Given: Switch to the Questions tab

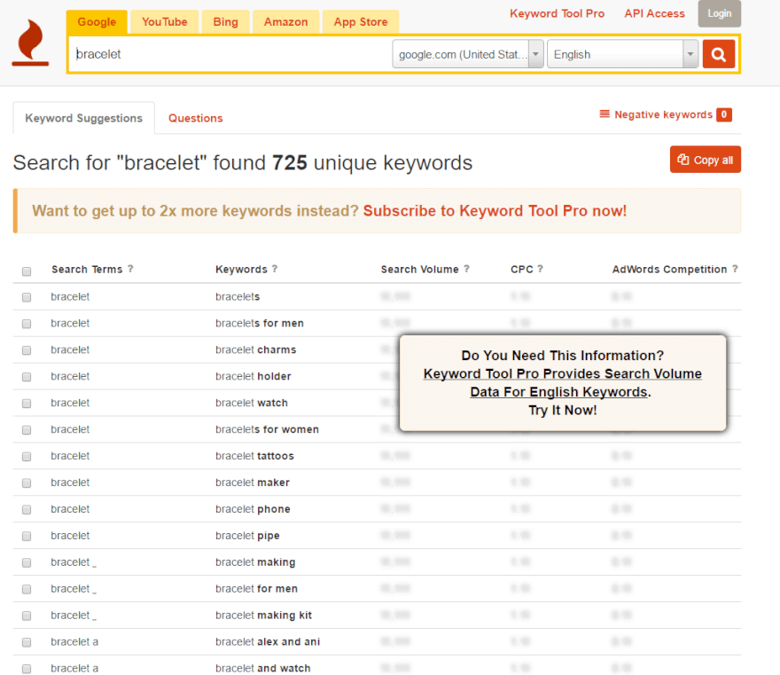Looking at the screenshot, I should coord(195,117).
